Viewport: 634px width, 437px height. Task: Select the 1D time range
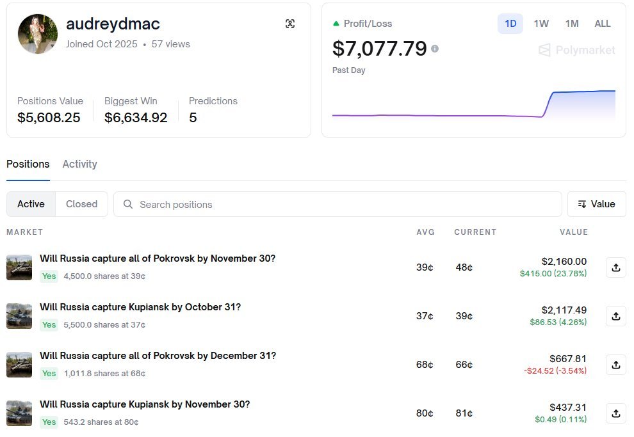[510, 24]
